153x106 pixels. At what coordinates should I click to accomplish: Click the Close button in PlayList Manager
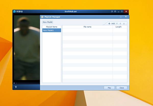[122, 88]
